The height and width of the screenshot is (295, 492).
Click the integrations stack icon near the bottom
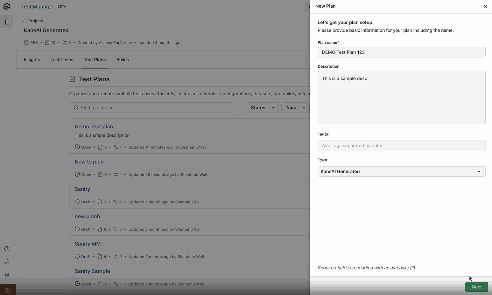pos(7,275)
